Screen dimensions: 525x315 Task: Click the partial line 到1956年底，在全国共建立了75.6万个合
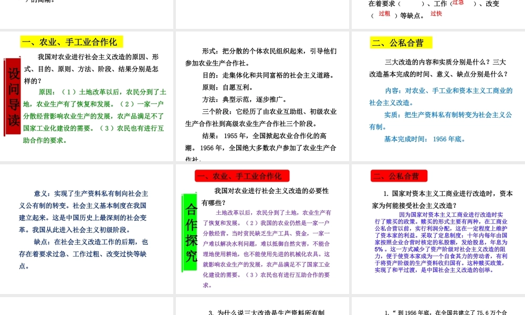point(446,312)
